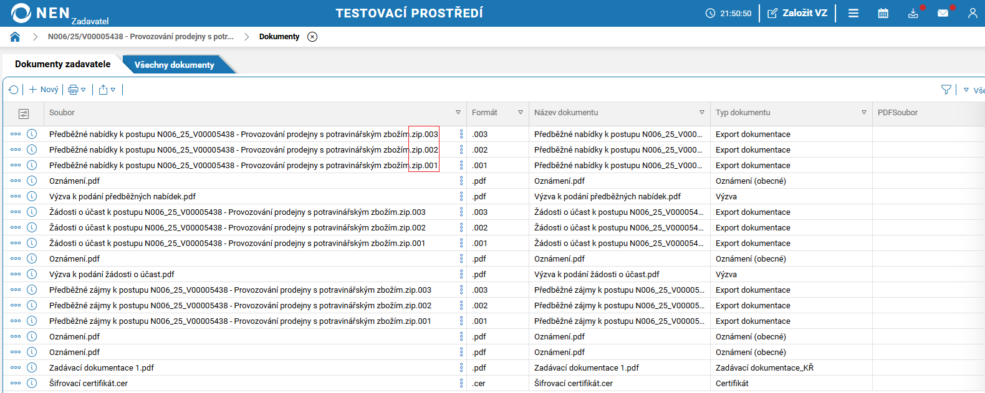Screen dimensions: 985x393
Task: Select file Zadávací dokumentace 1.pdf
Action: click(102, 367)
